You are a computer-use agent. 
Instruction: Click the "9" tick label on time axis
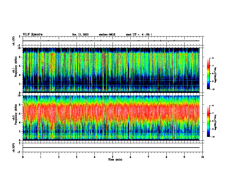pos(184,157)
